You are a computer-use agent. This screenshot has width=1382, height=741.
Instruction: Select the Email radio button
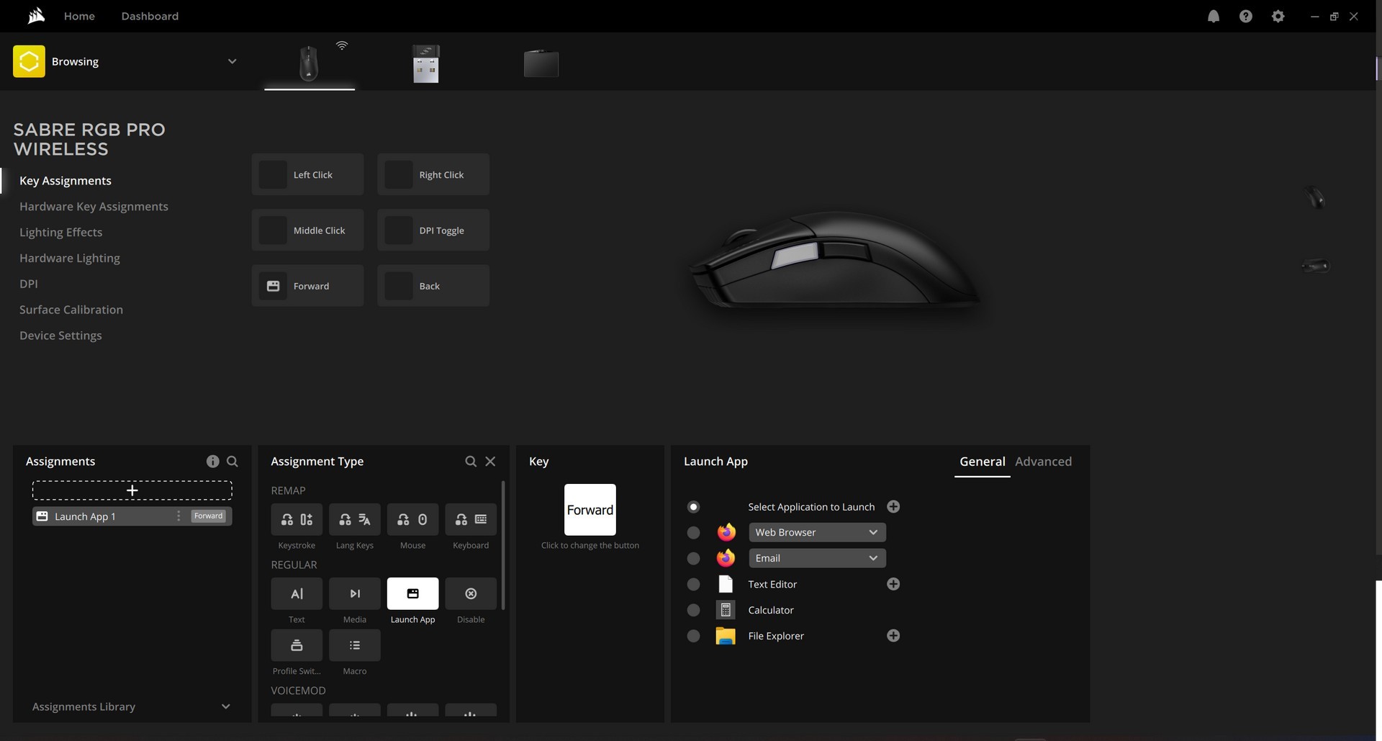pos(693,558)
